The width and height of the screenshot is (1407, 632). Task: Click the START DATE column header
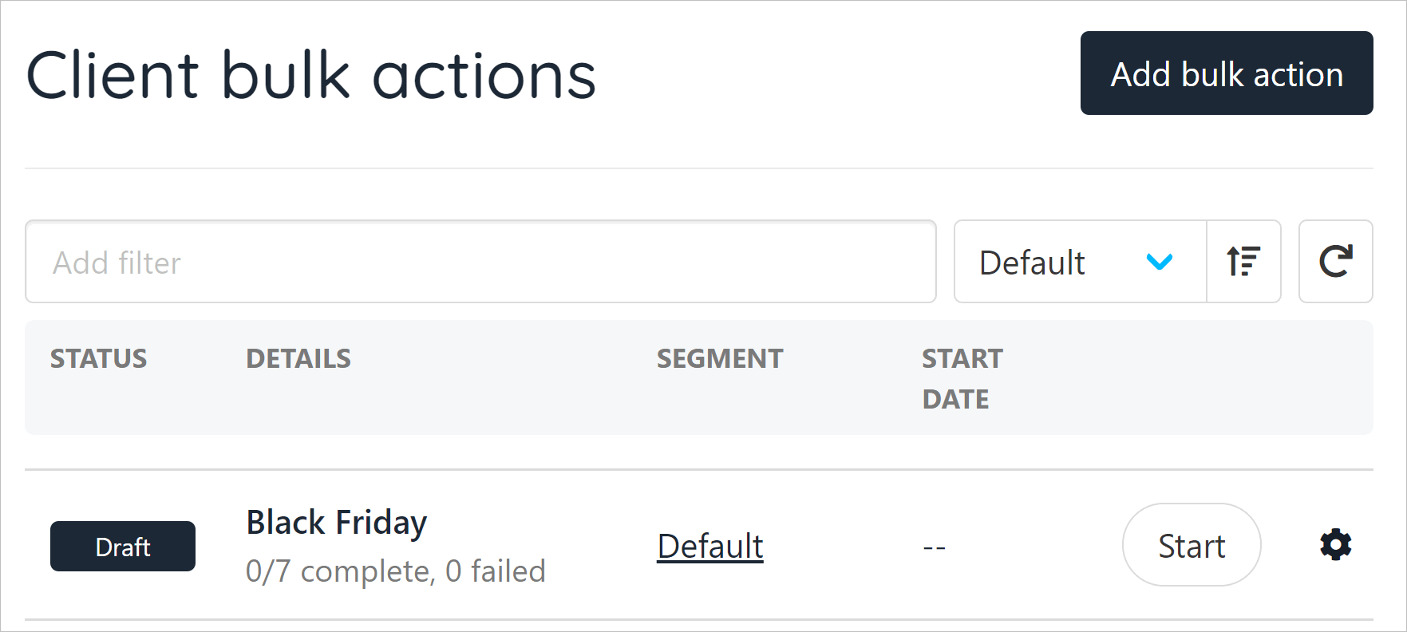tap(962, 379)
